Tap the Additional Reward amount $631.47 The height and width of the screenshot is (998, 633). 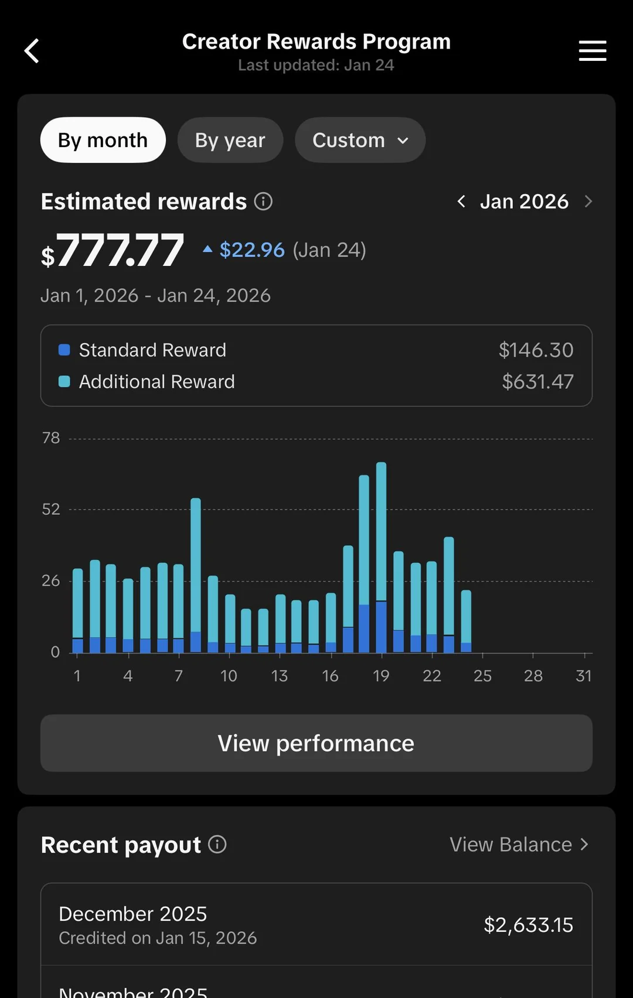pyautogui.click(x=537, y=382)
